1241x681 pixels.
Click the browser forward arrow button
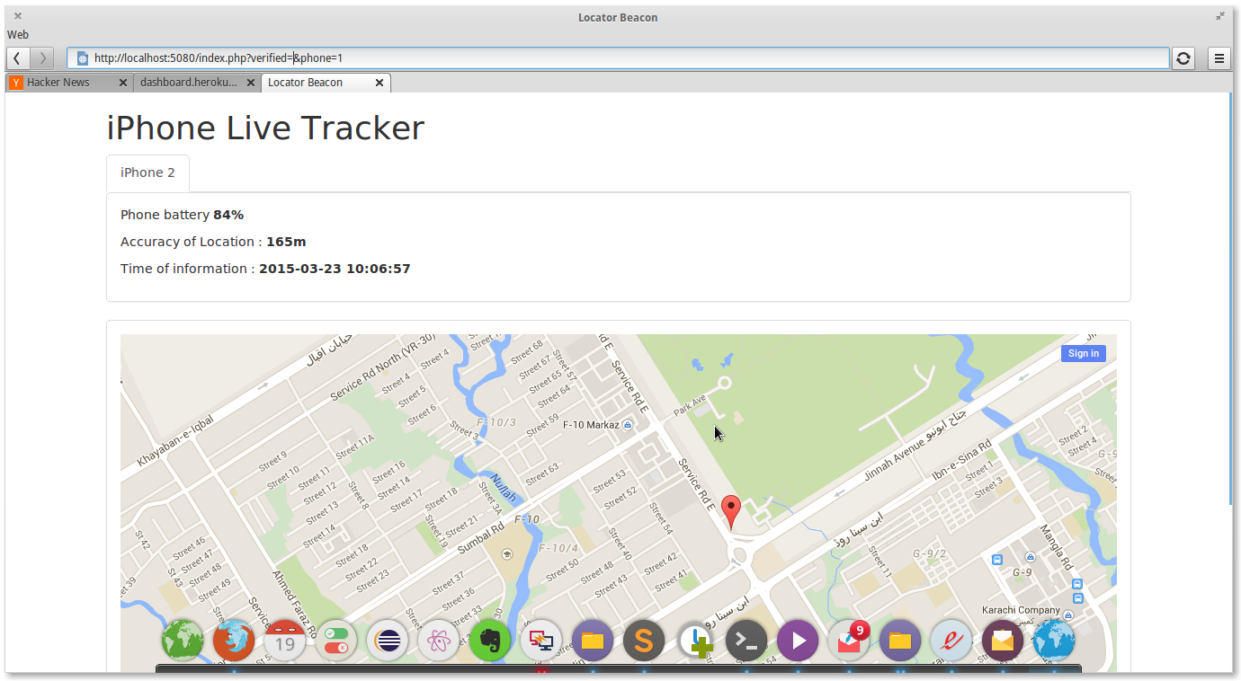click(x=42, y=58)
